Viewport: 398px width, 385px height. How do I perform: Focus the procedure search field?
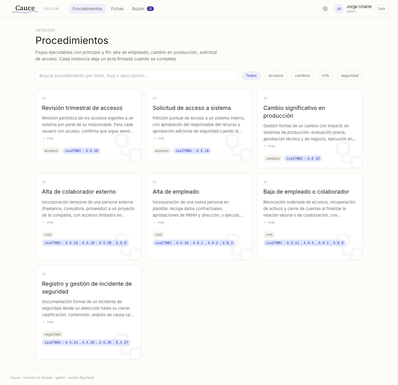[x=137, y=76]
